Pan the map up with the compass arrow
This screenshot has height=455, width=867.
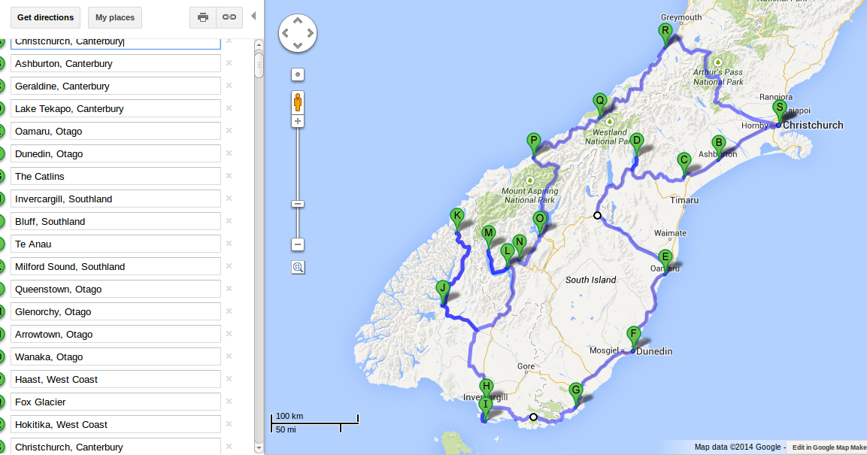point(298,21)
